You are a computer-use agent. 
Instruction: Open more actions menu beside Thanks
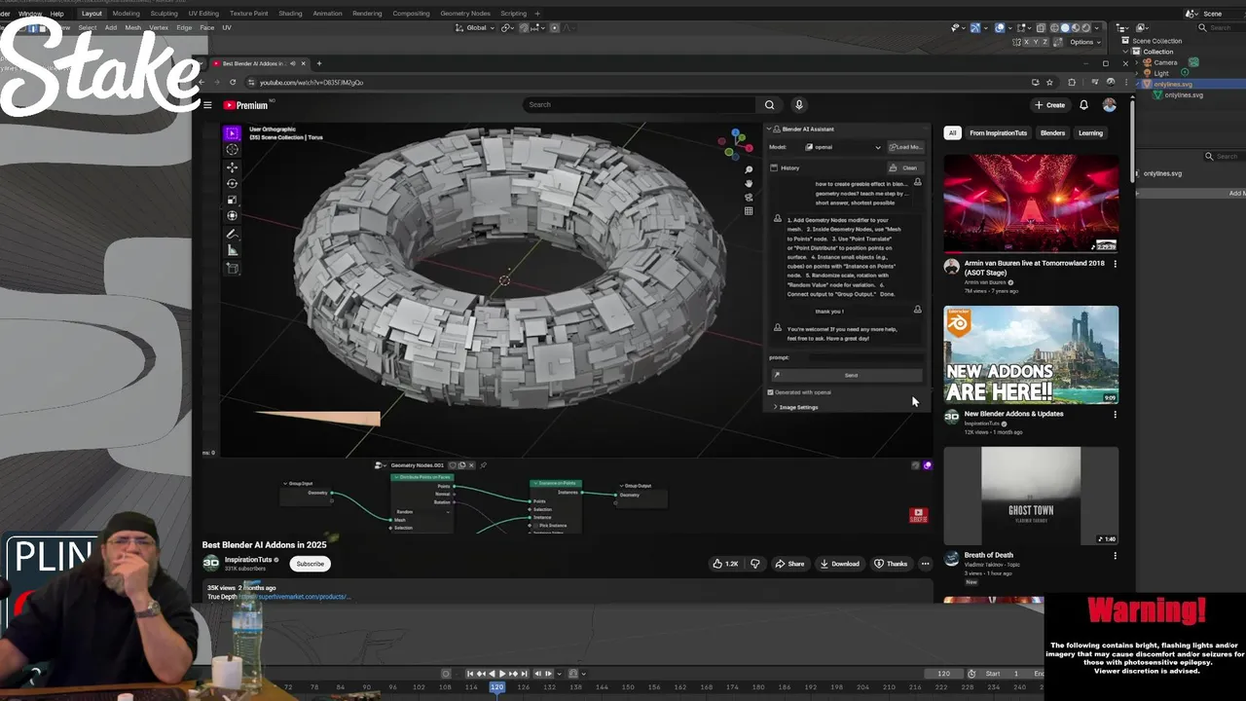(925, 564)
